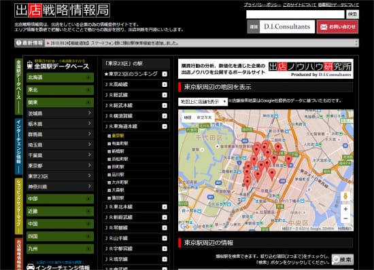374x270 pixels.
Task: Select the vertical インターチェンジ情報 side tab
Action: point(18,147)
